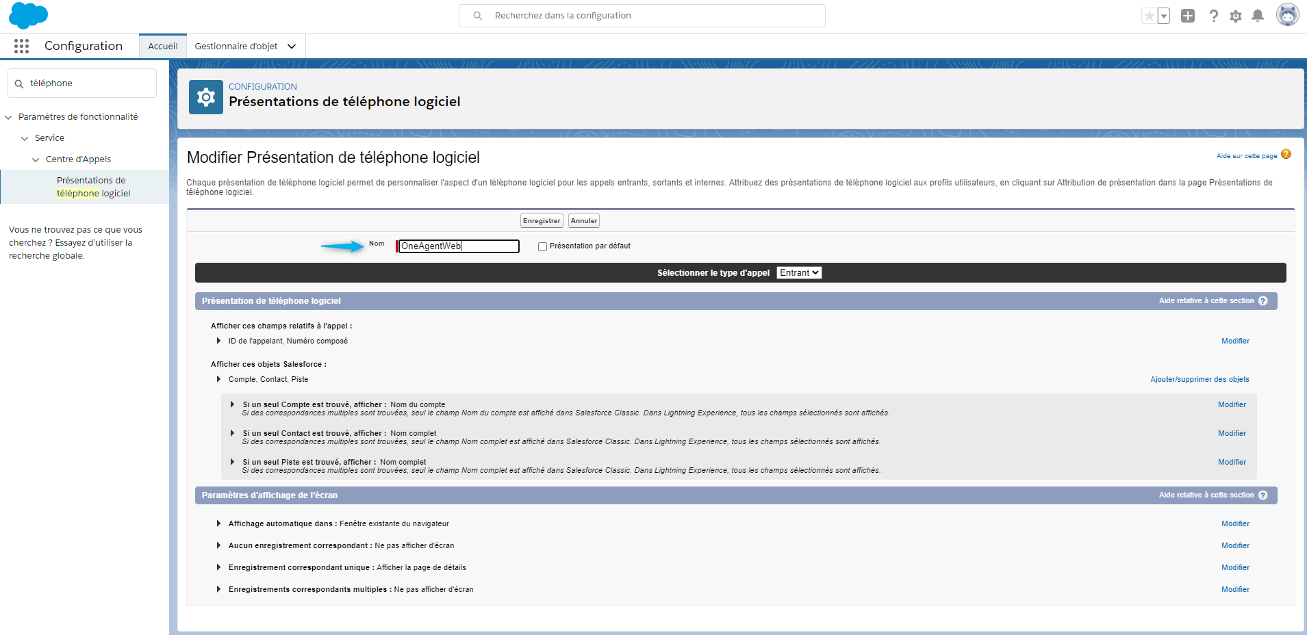Image resolution: width=1307 pixels, height=635 pixels.
Task: Expand the Gestionnaire d'objet tab menu
Action: (292, 47)
